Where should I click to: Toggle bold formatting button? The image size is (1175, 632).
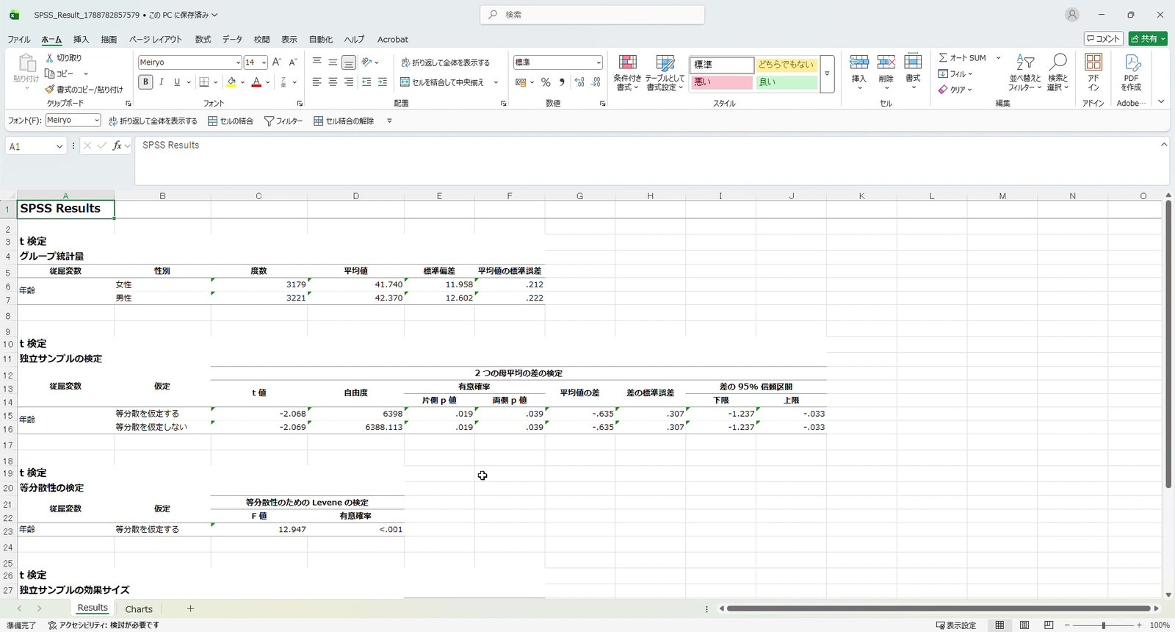[145, 82]
